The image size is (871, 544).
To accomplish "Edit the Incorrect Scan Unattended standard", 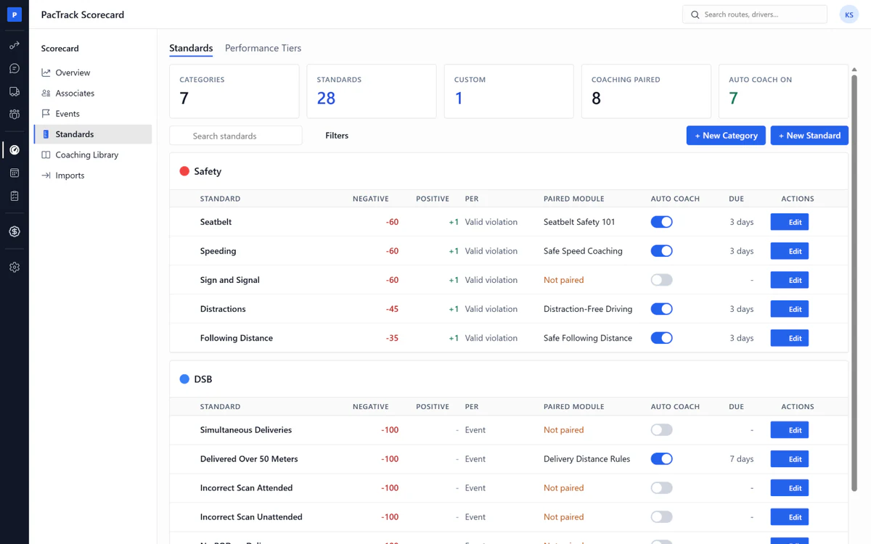I will (x=790, y=517).
